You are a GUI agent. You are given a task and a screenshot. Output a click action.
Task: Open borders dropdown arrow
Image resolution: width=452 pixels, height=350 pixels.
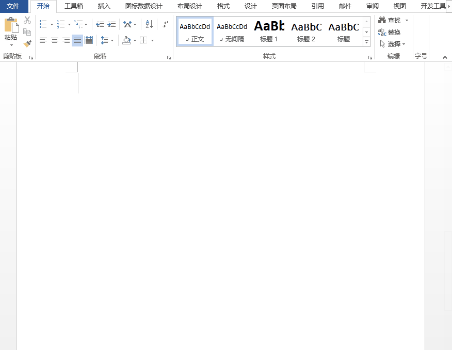(x=152, y=41)
